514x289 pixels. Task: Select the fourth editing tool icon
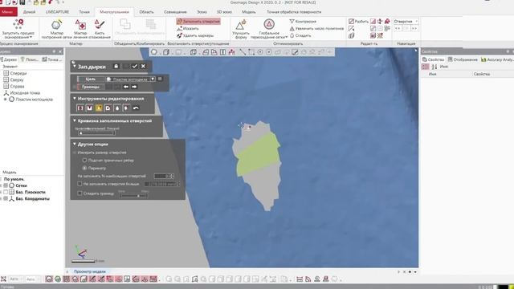click(x=108, y=108)
